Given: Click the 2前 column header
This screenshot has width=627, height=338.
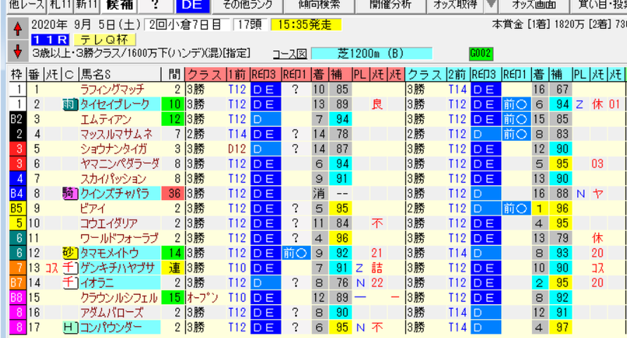Looking at the screenshot, I should (x=457, y=75).
